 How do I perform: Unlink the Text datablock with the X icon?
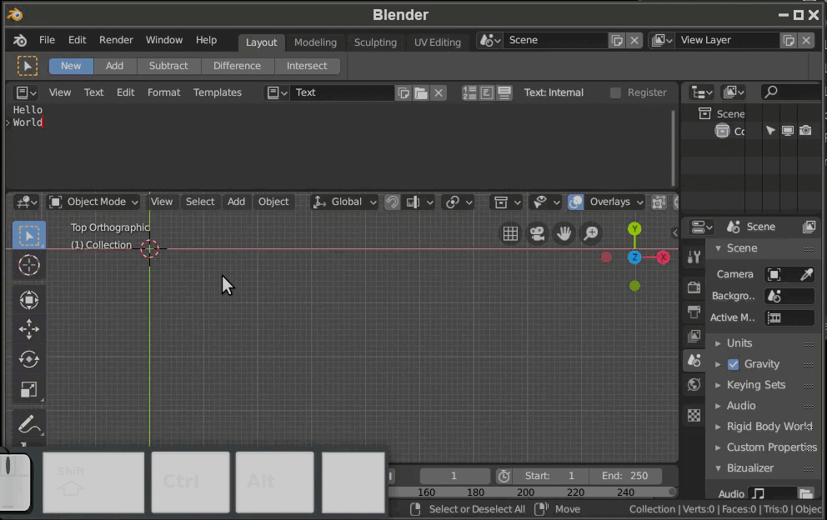[439, 92]
